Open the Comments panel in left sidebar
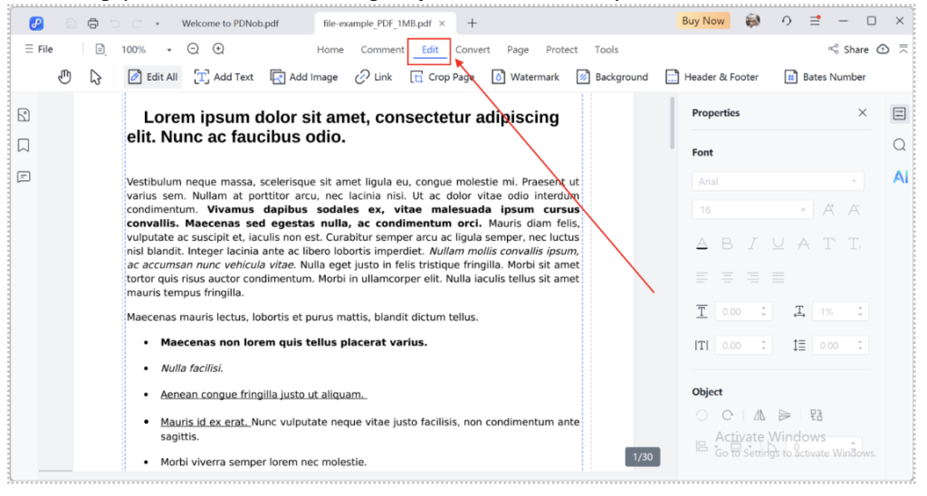Screen dimensions: 927x496 pos(24,176)
